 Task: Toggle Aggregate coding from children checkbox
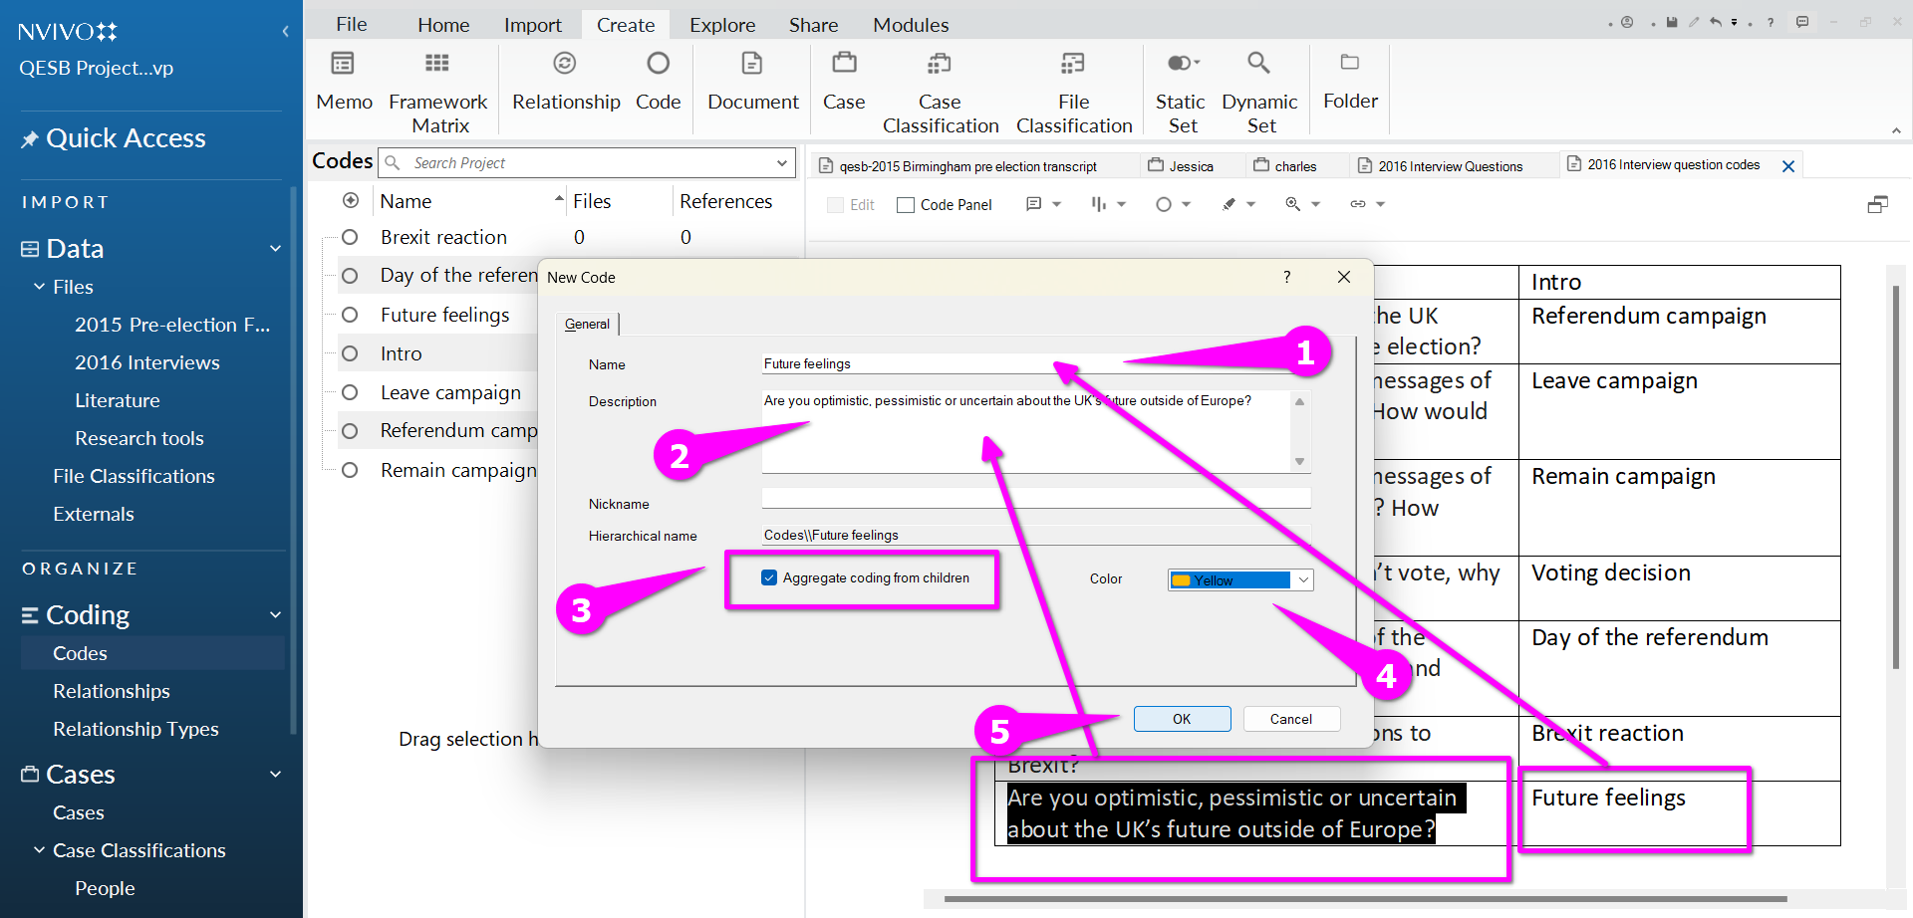pyautogui.click(x=769, y=577)
